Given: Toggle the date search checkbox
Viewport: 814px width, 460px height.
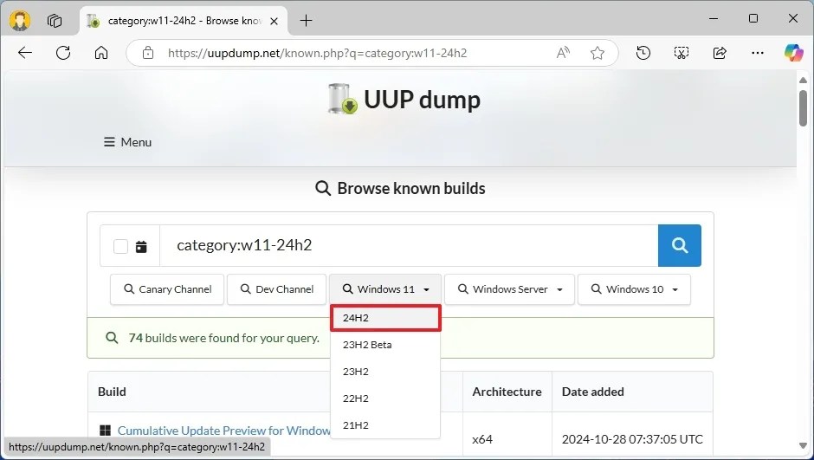Looking at the screenshot, I should tap(120, 246).
